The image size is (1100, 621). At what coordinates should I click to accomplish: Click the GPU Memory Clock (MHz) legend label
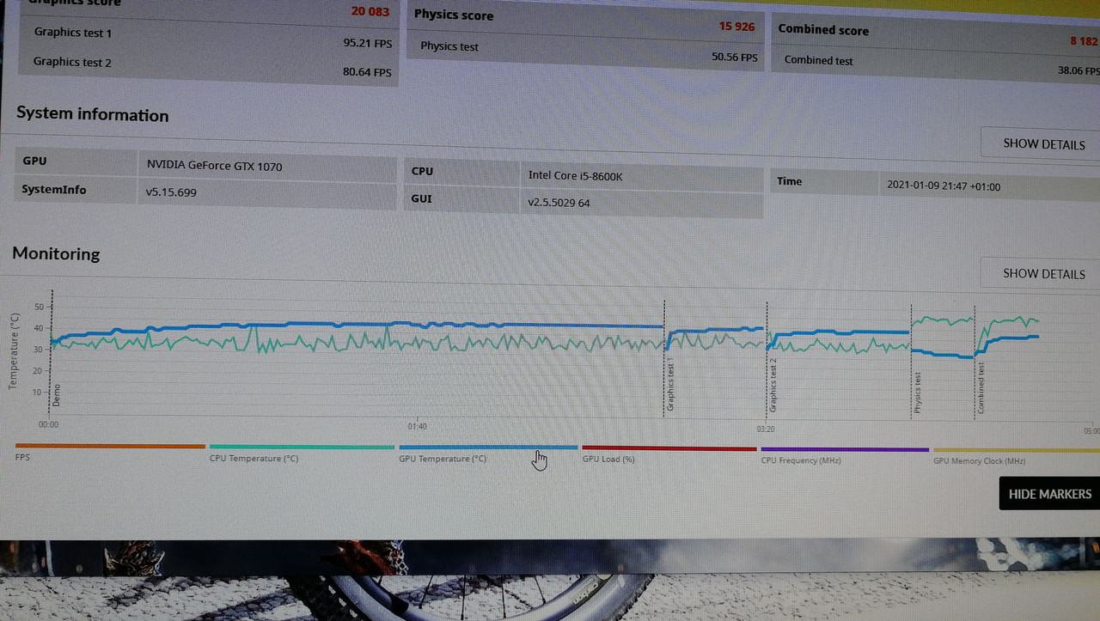pos(980,461)
